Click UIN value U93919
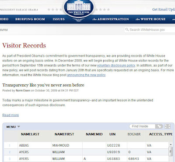The width and height of the screenshot is (175, 162). (114, 152)
